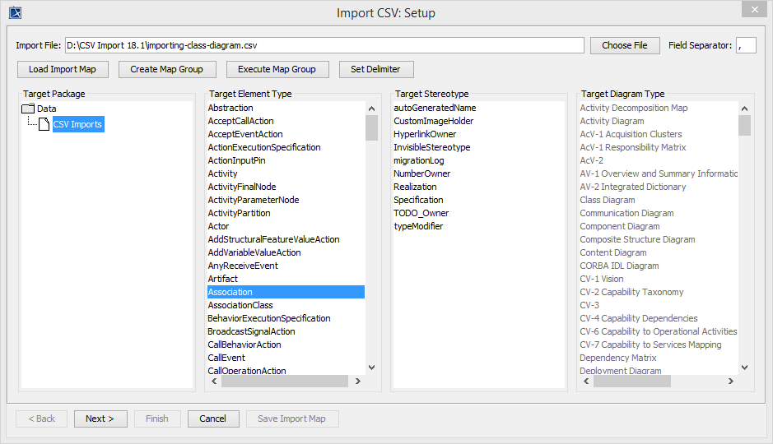Choose Actor in Target Element Type
The width and height of the screenshot is (773, 444).
point(219,226)
